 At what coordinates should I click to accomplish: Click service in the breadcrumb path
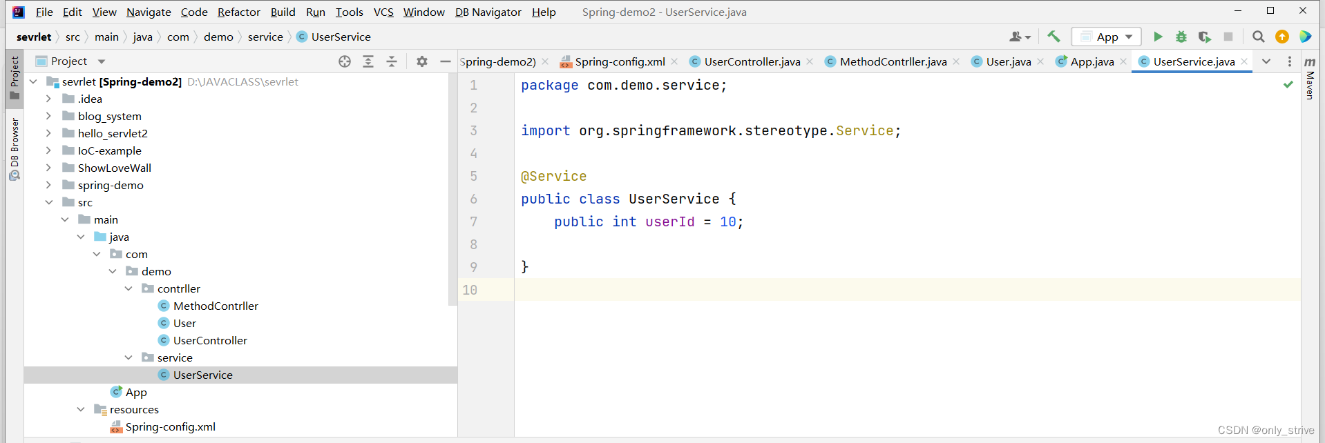(x=265, y=37)
